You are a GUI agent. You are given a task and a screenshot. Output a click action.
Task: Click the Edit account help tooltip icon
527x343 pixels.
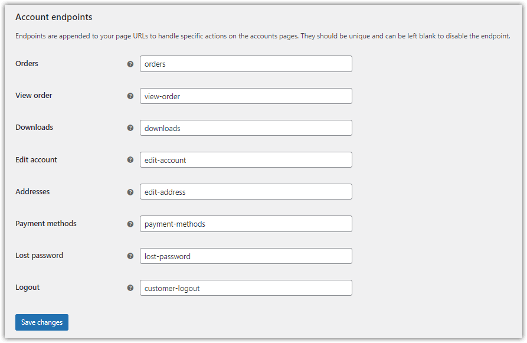pos(130,160)
